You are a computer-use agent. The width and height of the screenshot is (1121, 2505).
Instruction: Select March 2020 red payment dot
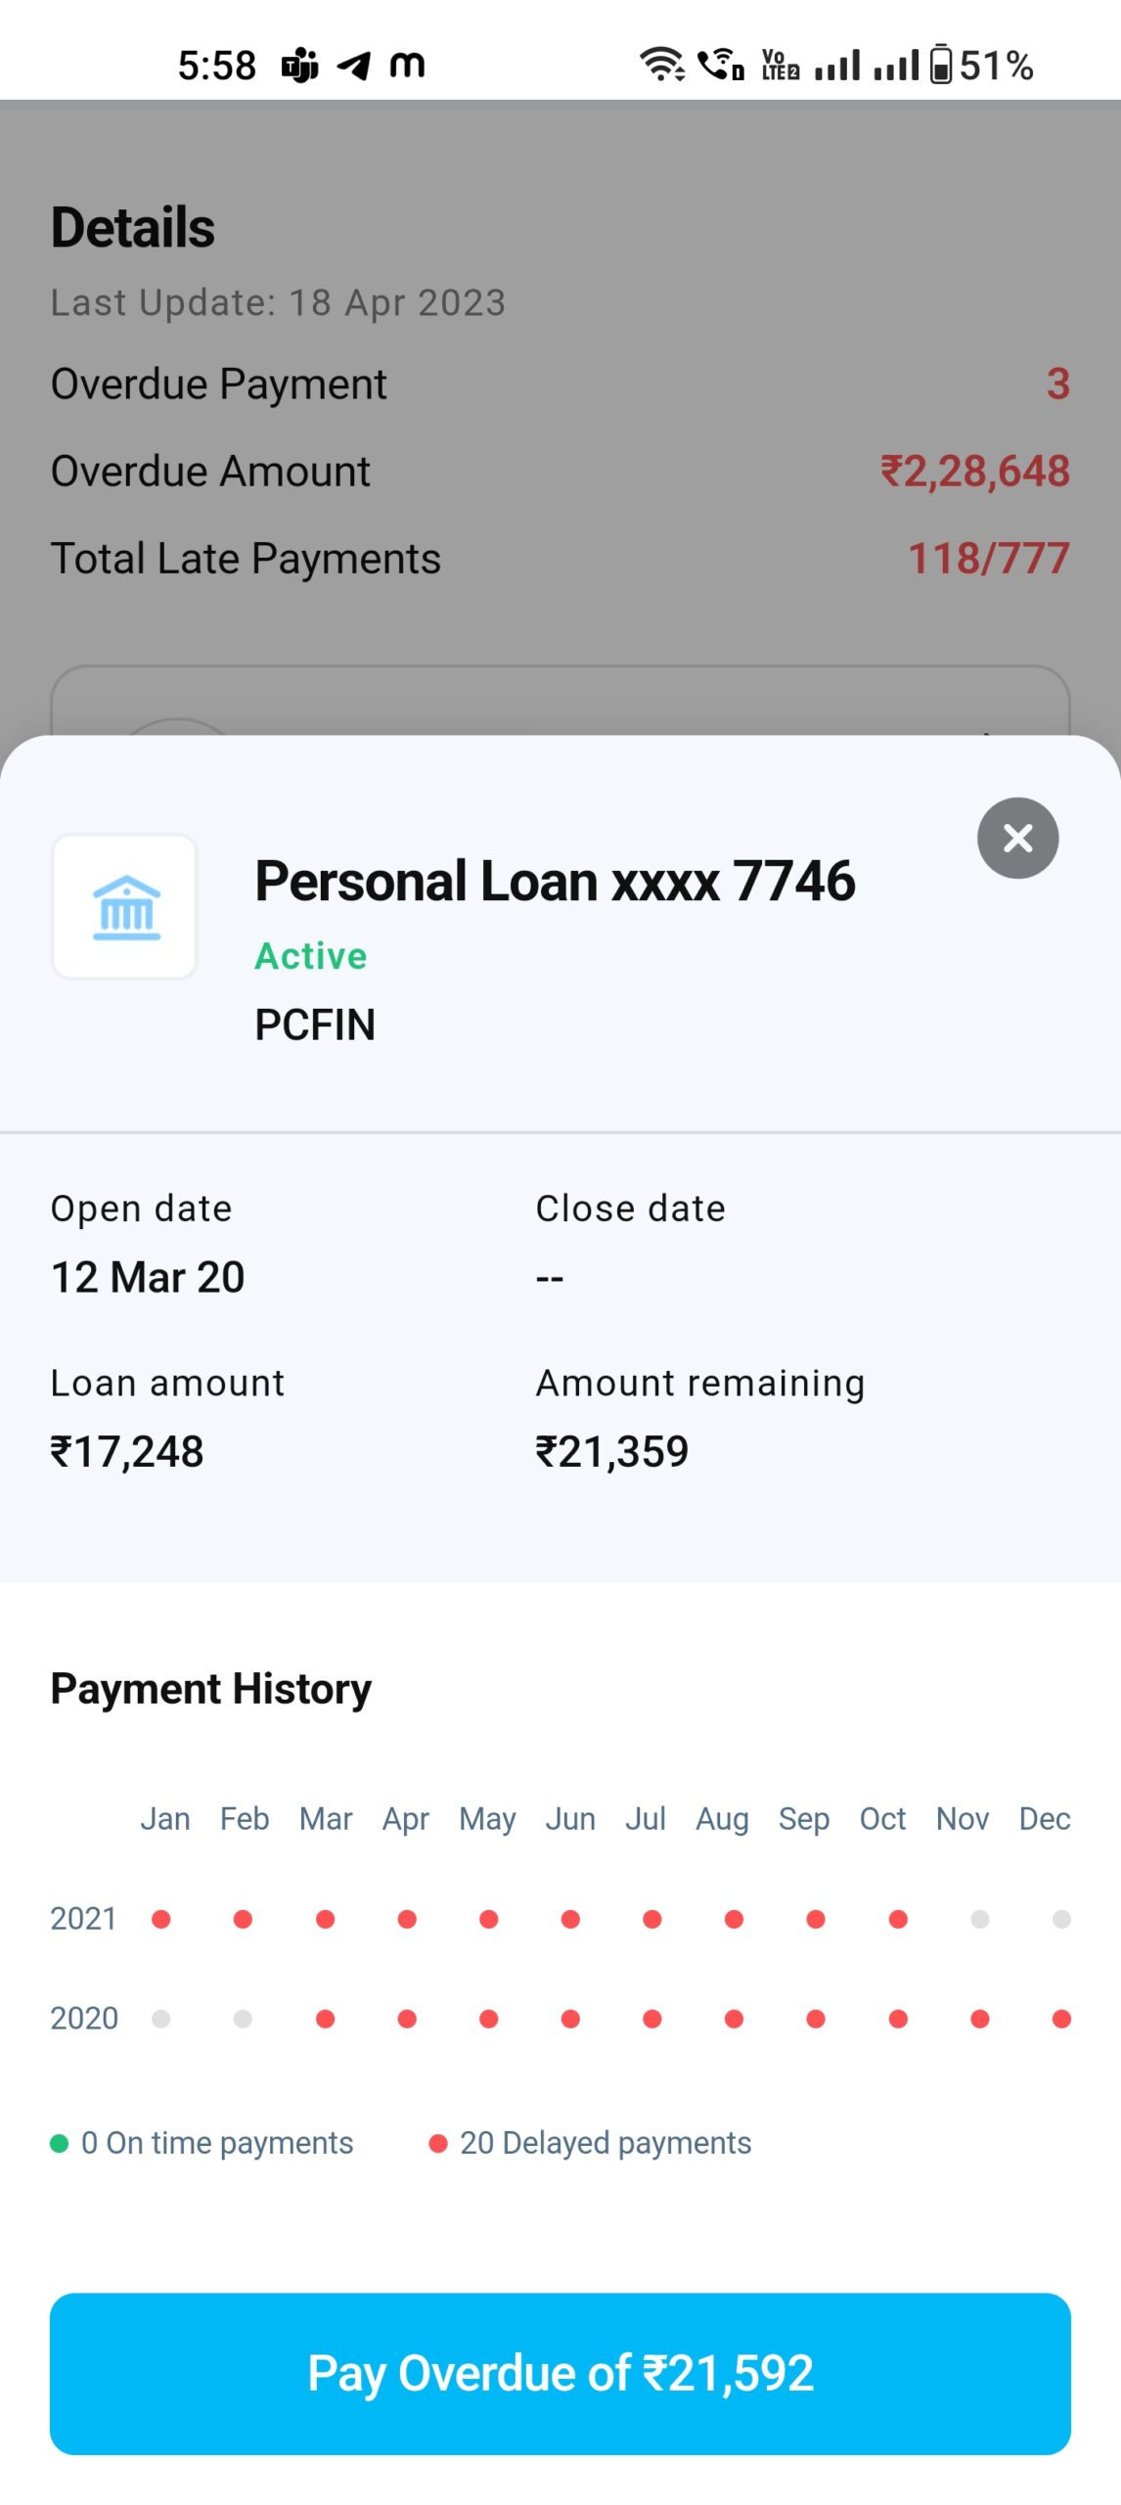point(326,2019)
